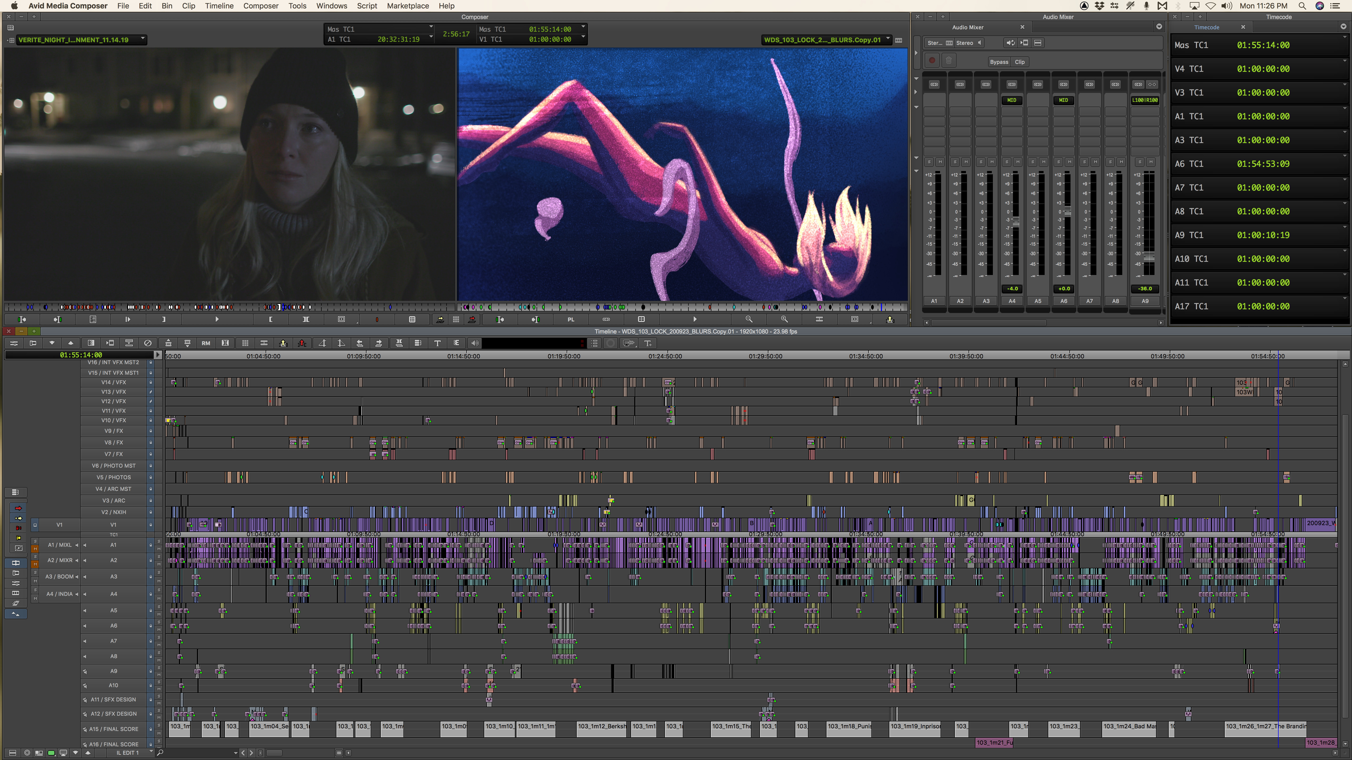Open the Clip menu
1352x760 pixels.
pos(189,6)
